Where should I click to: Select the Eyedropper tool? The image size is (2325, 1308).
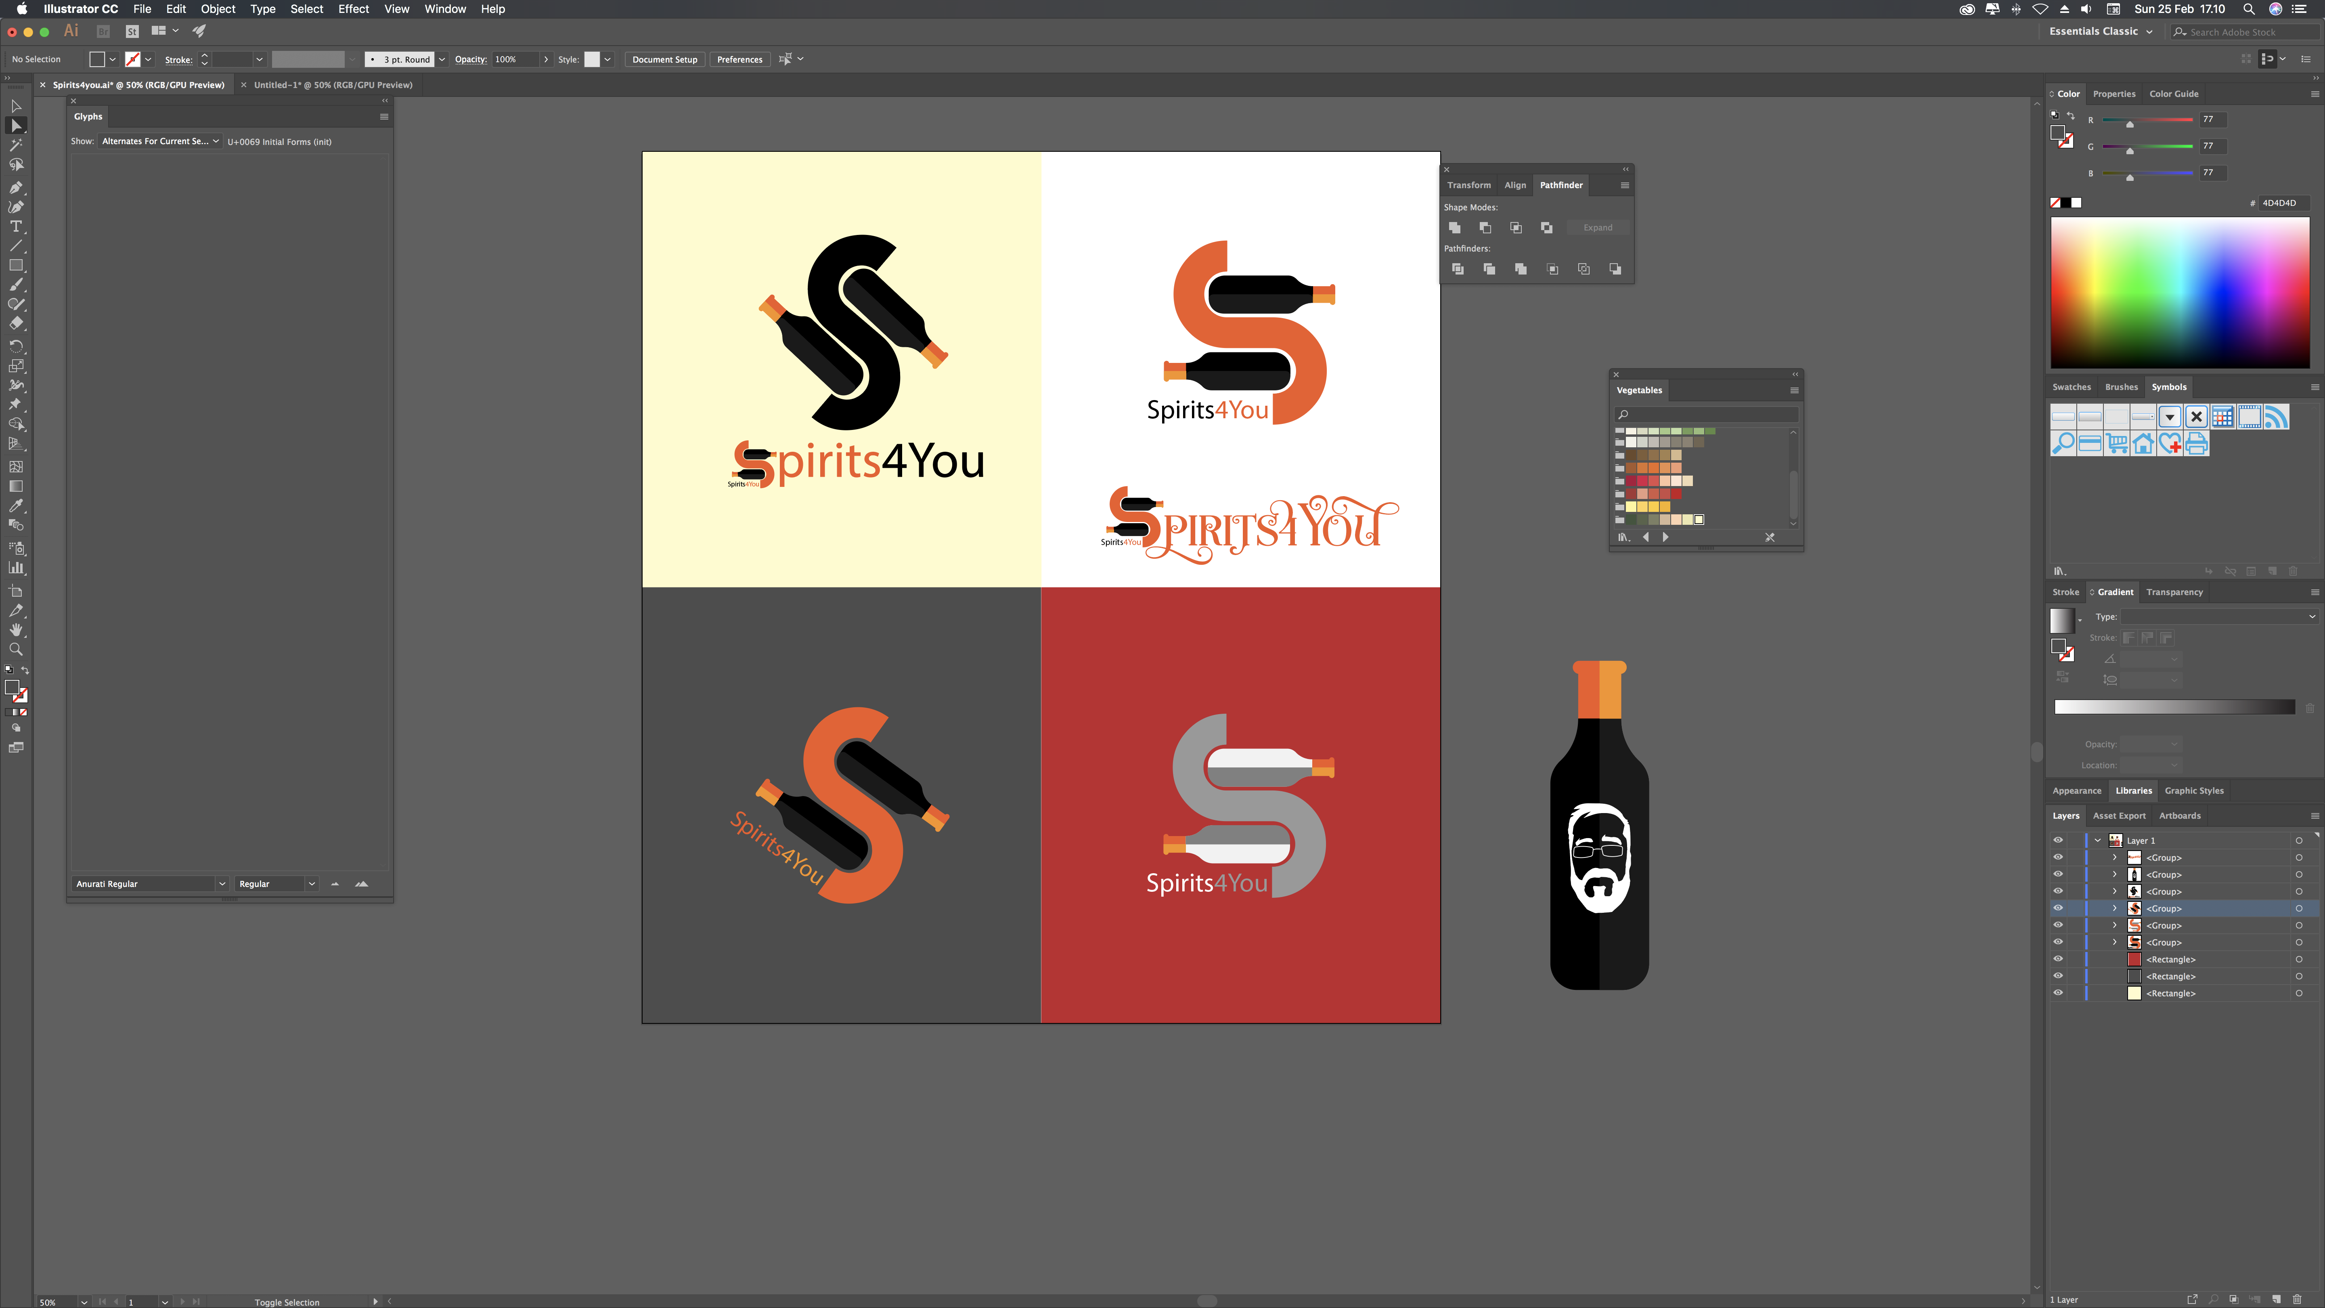15,505
